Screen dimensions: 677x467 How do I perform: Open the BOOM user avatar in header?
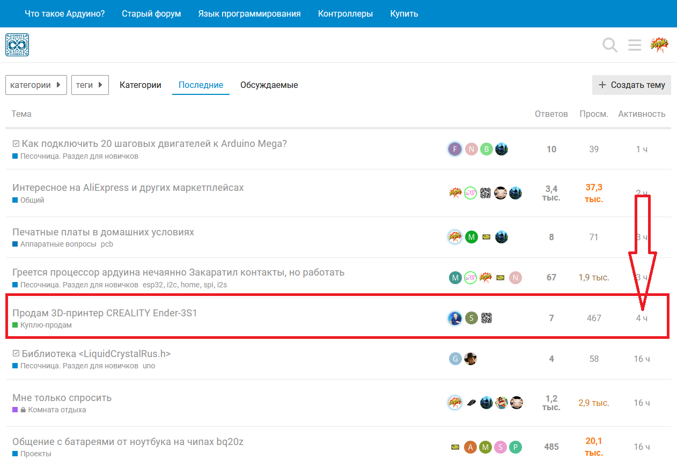(659, 45)
